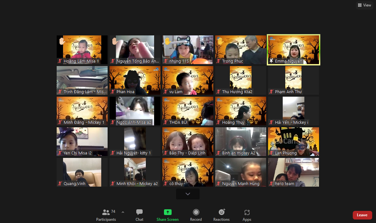Screen dimensions: 376x223
Task: Open the Apps panel
Action: coord(247,215)
